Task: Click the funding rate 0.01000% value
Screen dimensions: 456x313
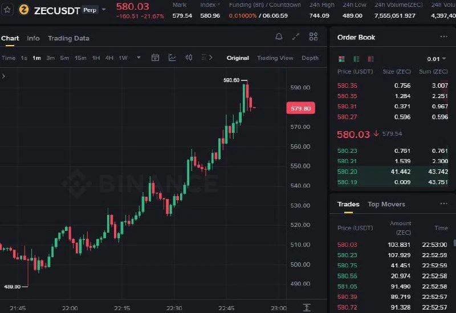Action: (243, 16)
